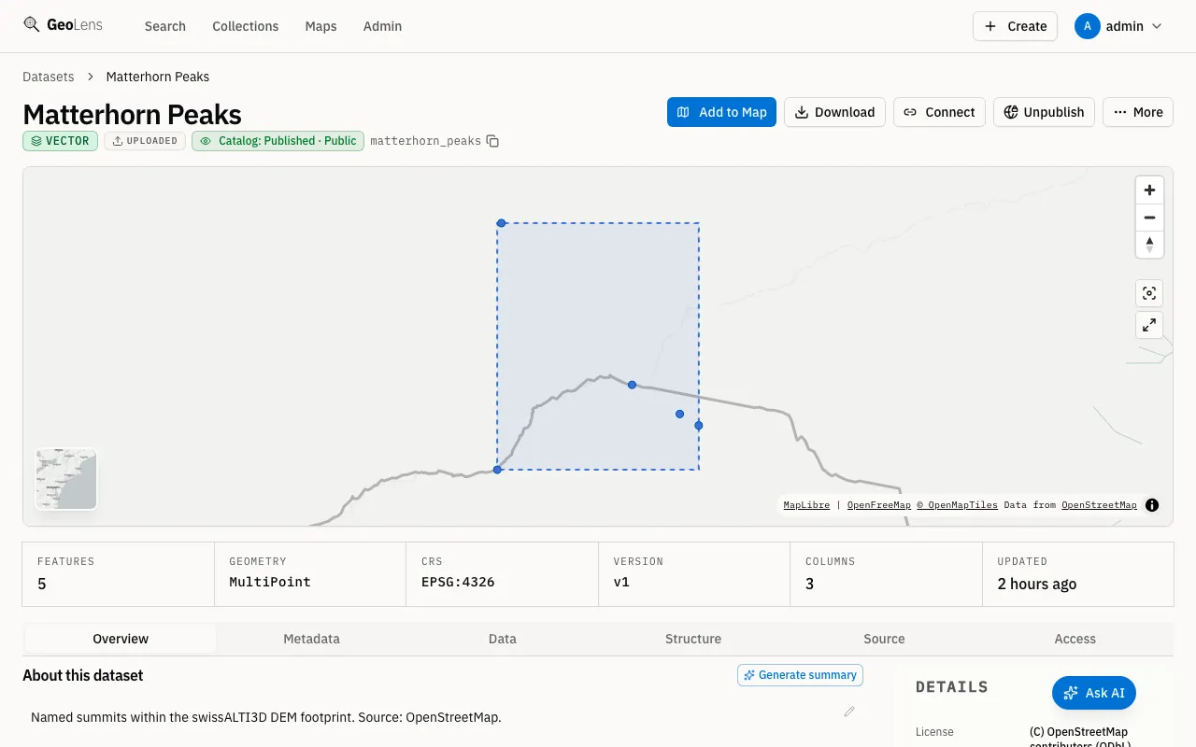Open the Create menu
Screen dimensions: 1196x747
(1016, 26)
